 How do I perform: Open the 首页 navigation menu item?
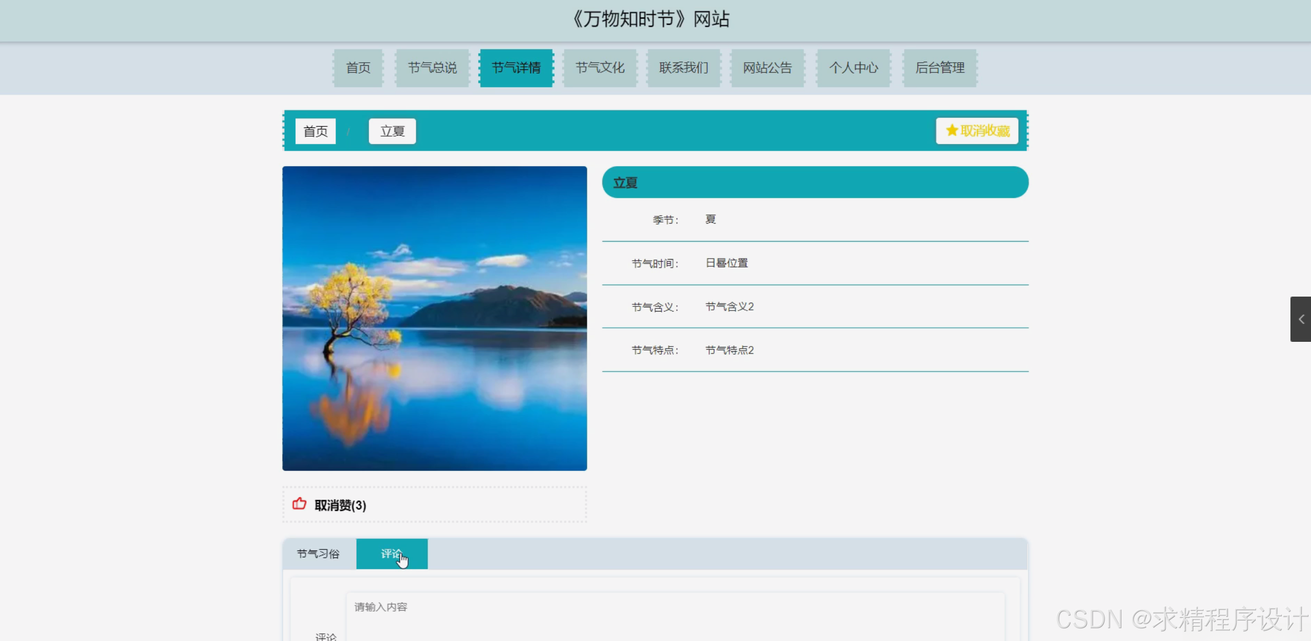(358, 68)
